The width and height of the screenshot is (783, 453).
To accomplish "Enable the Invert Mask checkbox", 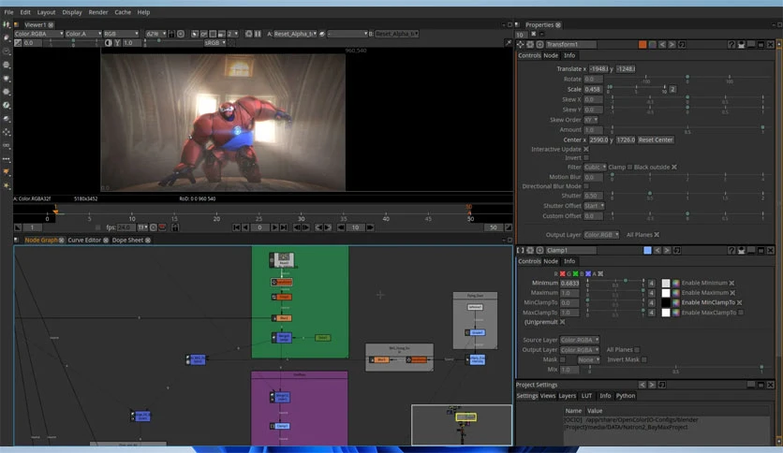I will (644, 359).
